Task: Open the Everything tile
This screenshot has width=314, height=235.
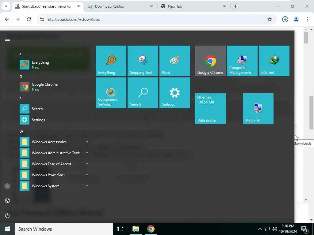Action: click(x=111, y=61)
